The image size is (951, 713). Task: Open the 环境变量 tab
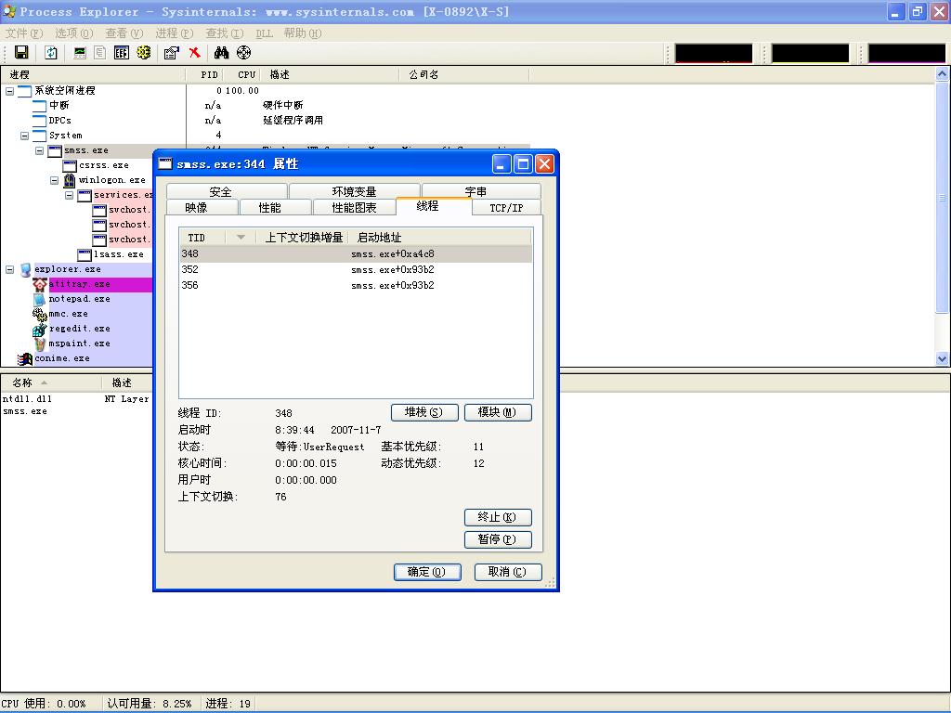354,191
